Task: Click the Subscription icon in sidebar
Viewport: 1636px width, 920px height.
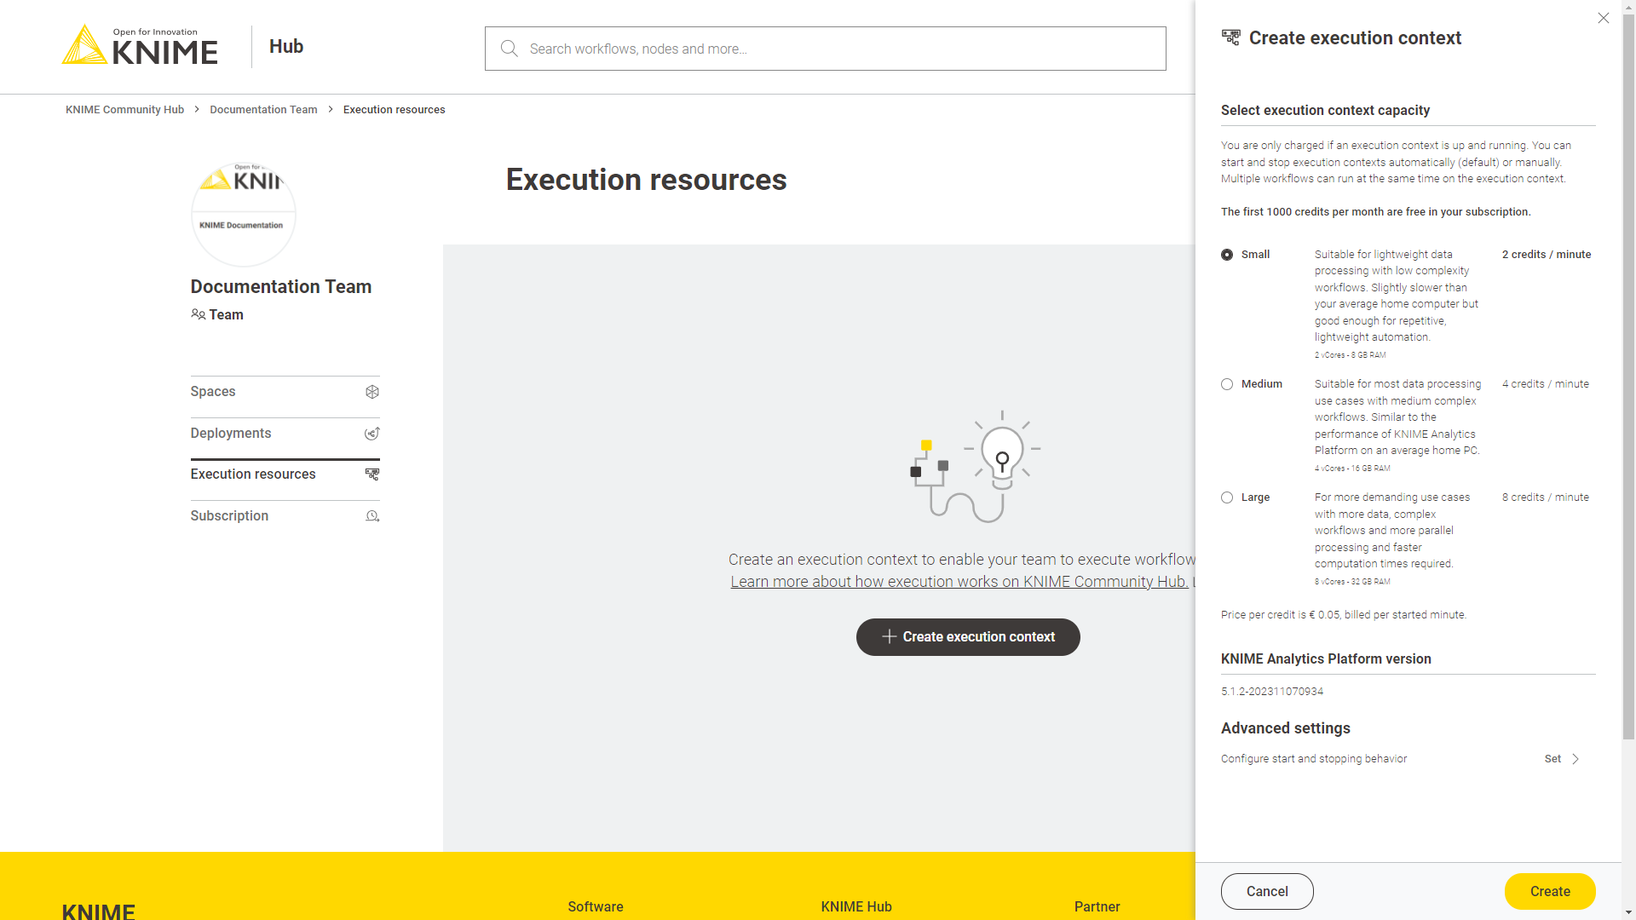Action: point(372,516)
